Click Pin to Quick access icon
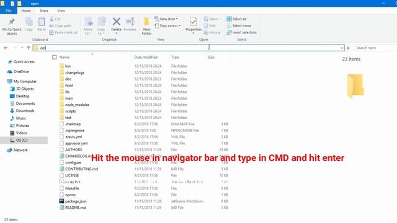Screen dimensions: 397x223 [x=12, y=22]
